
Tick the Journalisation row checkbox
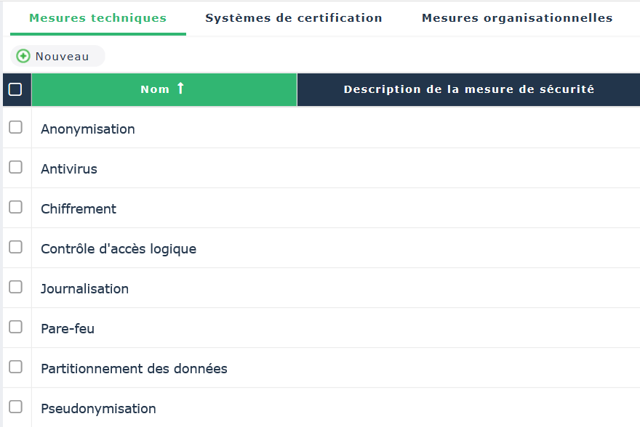[x=15, y=287]
